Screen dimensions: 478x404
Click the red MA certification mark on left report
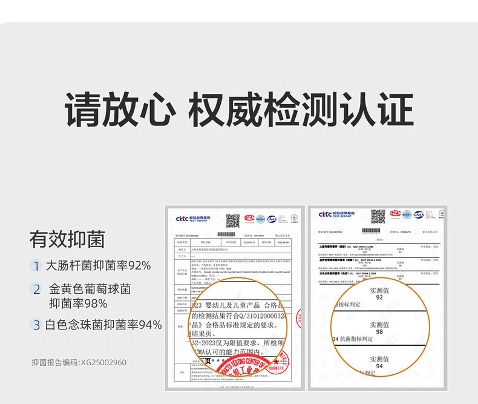click(249, 218)
